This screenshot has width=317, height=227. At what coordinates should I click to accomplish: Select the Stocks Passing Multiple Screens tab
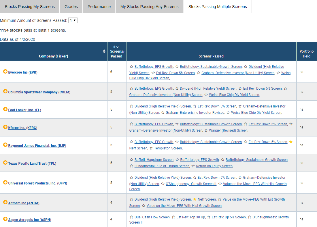click(x=218, y=7)
